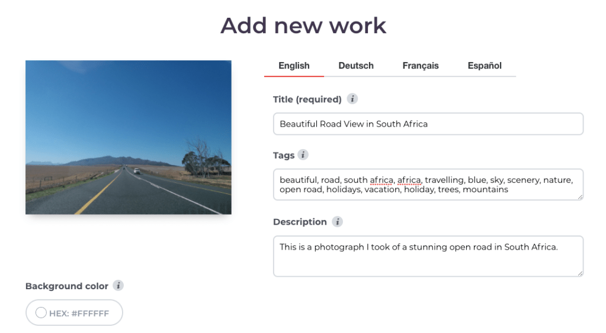This screenshot has height=333, width=606.
Task: Click the white background color swatch circle
Action: [41, 313]
